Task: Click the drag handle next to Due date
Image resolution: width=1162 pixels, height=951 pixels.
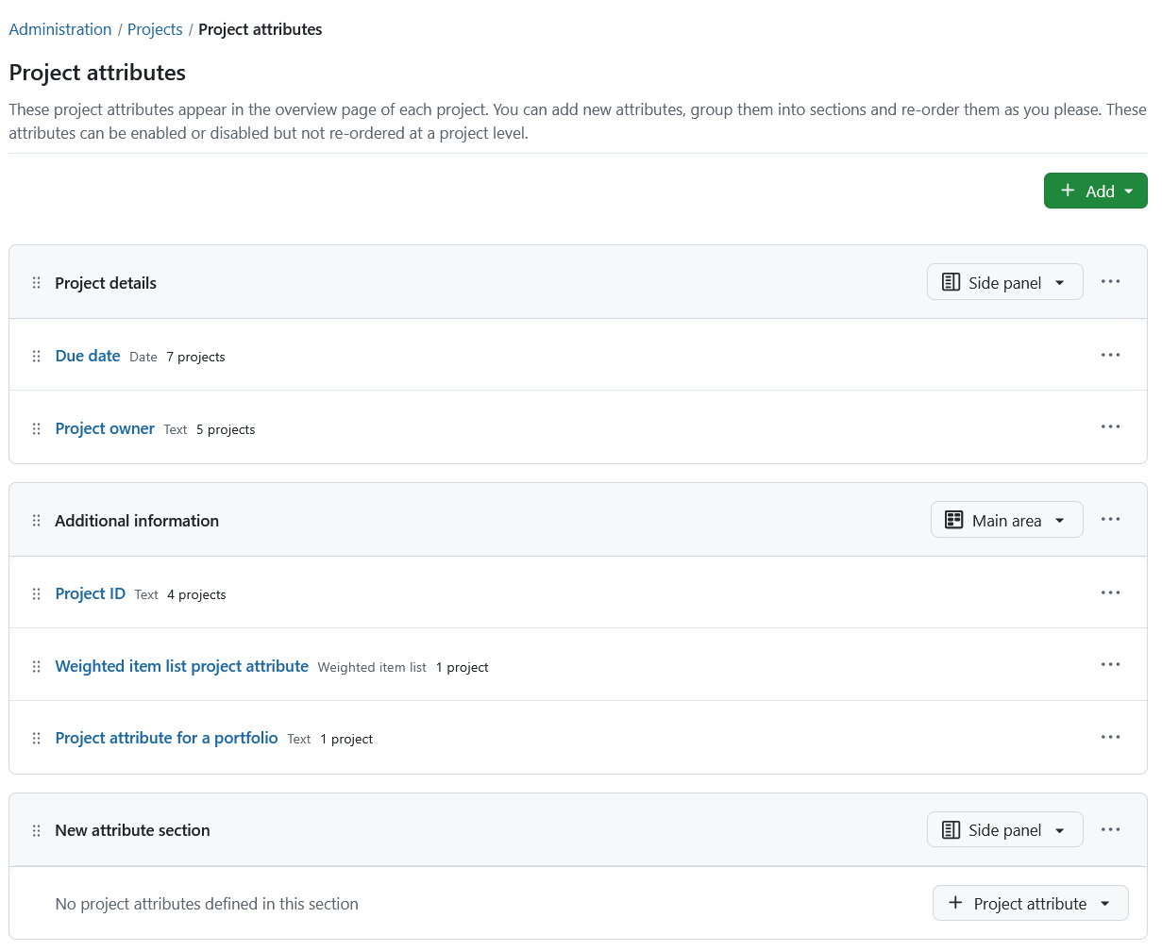Action: (x=36, y=356)
